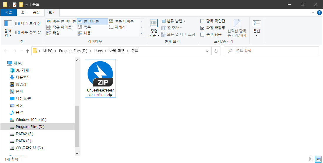Open the 탐색 창 navigation pane menu

click(x=8, y=29)
